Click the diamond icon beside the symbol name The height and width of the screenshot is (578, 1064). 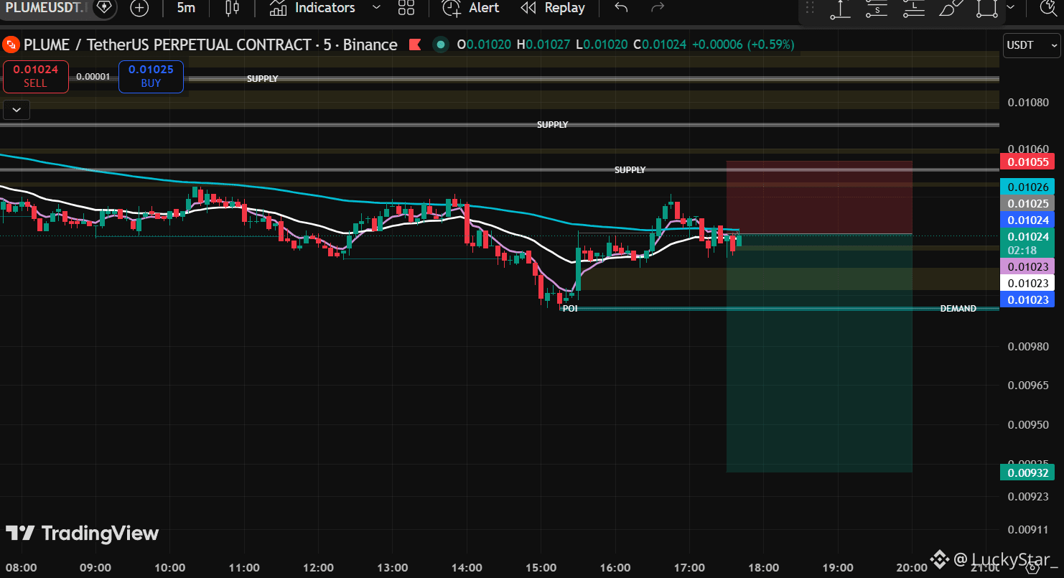coord(104,8)
